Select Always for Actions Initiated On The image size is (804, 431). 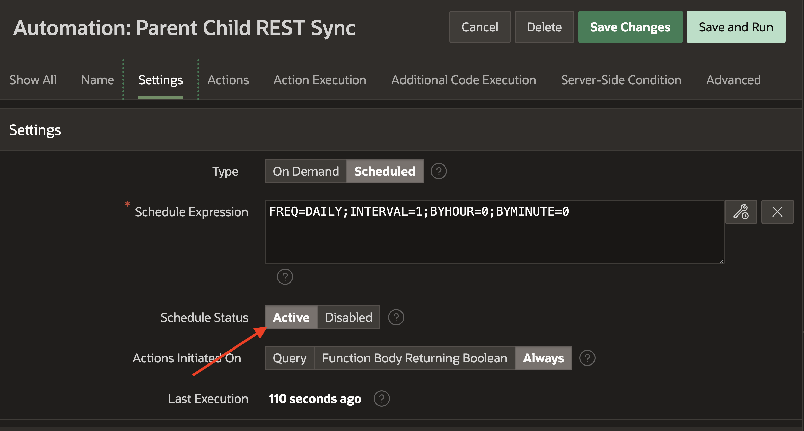click(x=543, y=358)
